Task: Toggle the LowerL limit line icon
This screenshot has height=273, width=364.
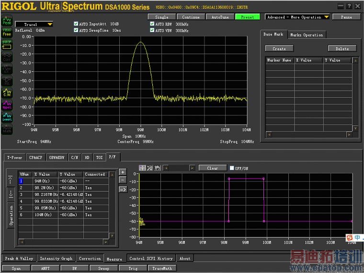Action: tap(7, 116)
